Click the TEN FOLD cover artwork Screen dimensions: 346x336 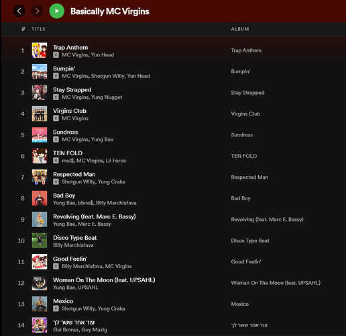[40, 156]
